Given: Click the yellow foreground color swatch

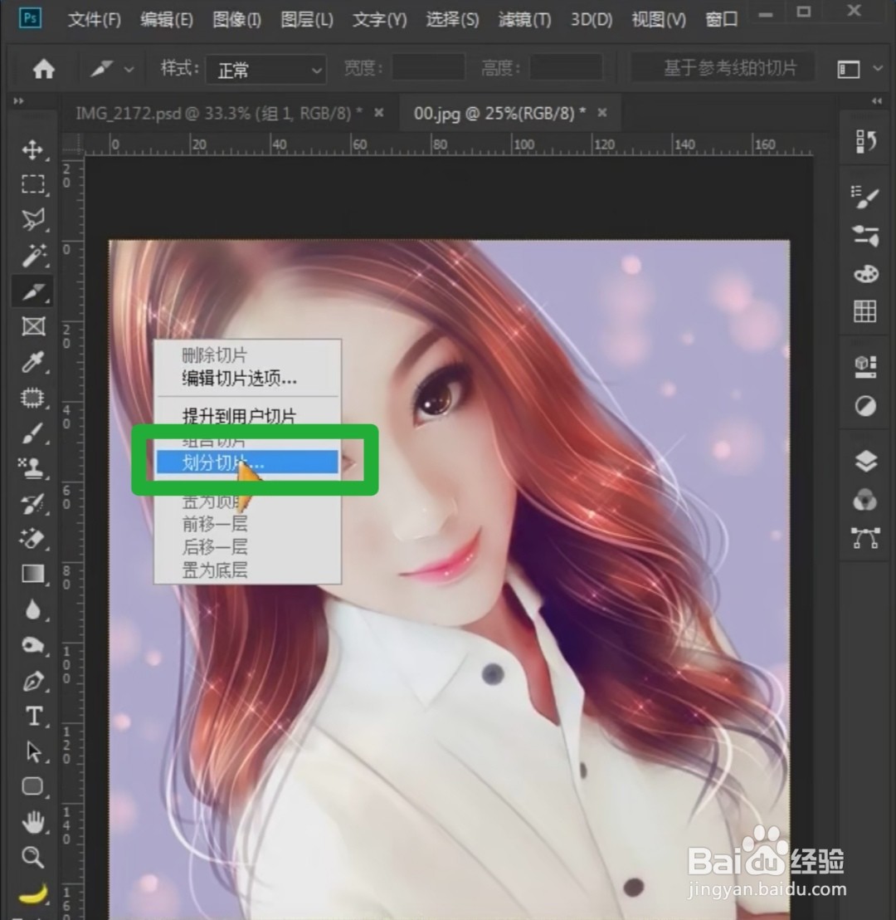Looking at the screenshot, I should [x=33, y=894].
